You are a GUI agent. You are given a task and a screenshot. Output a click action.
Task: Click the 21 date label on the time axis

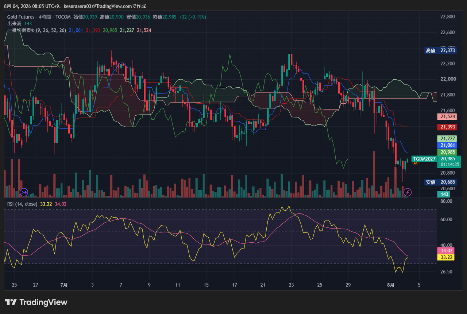coord(263,285)
